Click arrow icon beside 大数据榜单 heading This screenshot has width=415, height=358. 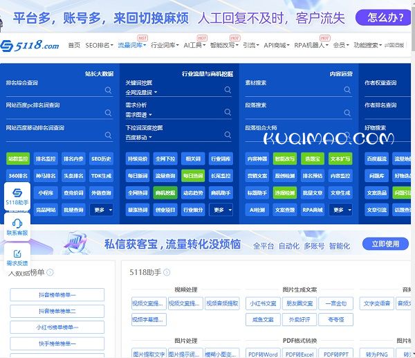[x=50, y=272]
